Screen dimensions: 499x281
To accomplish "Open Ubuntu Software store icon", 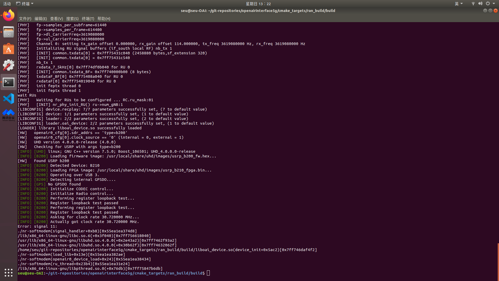I will 9,49.
